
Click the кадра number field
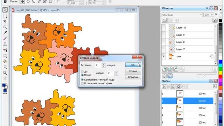click(111, 73)
